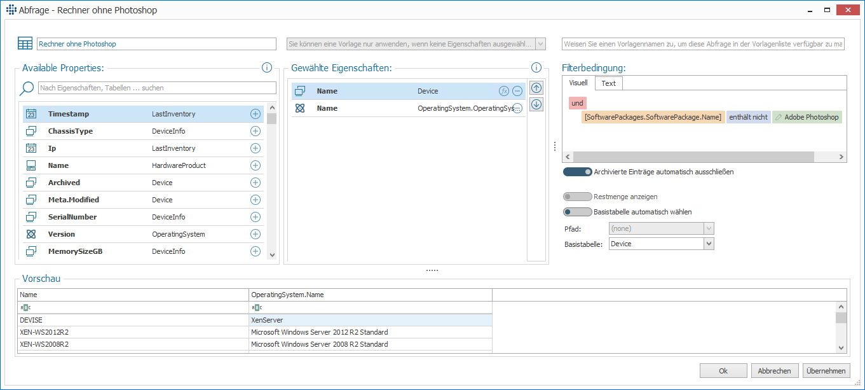The image size is (865, 390).
Task: Confirm with the Ok button
Action: coord(723,371)
